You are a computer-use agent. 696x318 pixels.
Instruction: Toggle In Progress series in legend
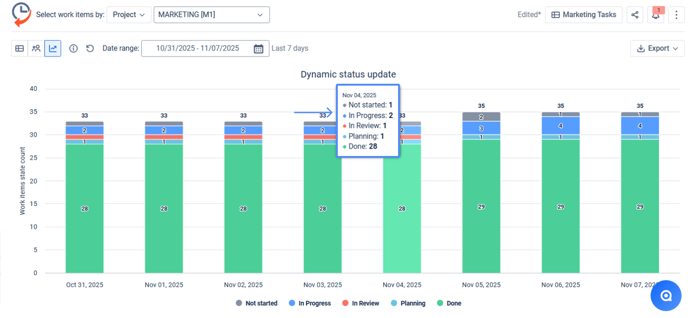point(310,303)
